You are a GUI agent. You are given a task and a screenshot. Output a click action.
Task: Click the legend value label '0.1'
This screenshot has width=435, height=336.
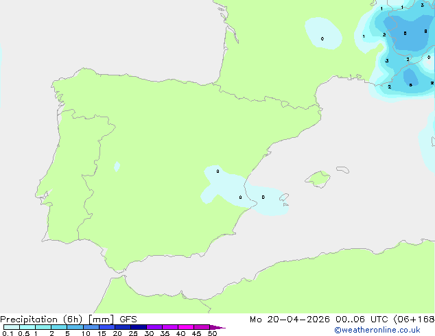pyautogui.click(x=8, y=333)
